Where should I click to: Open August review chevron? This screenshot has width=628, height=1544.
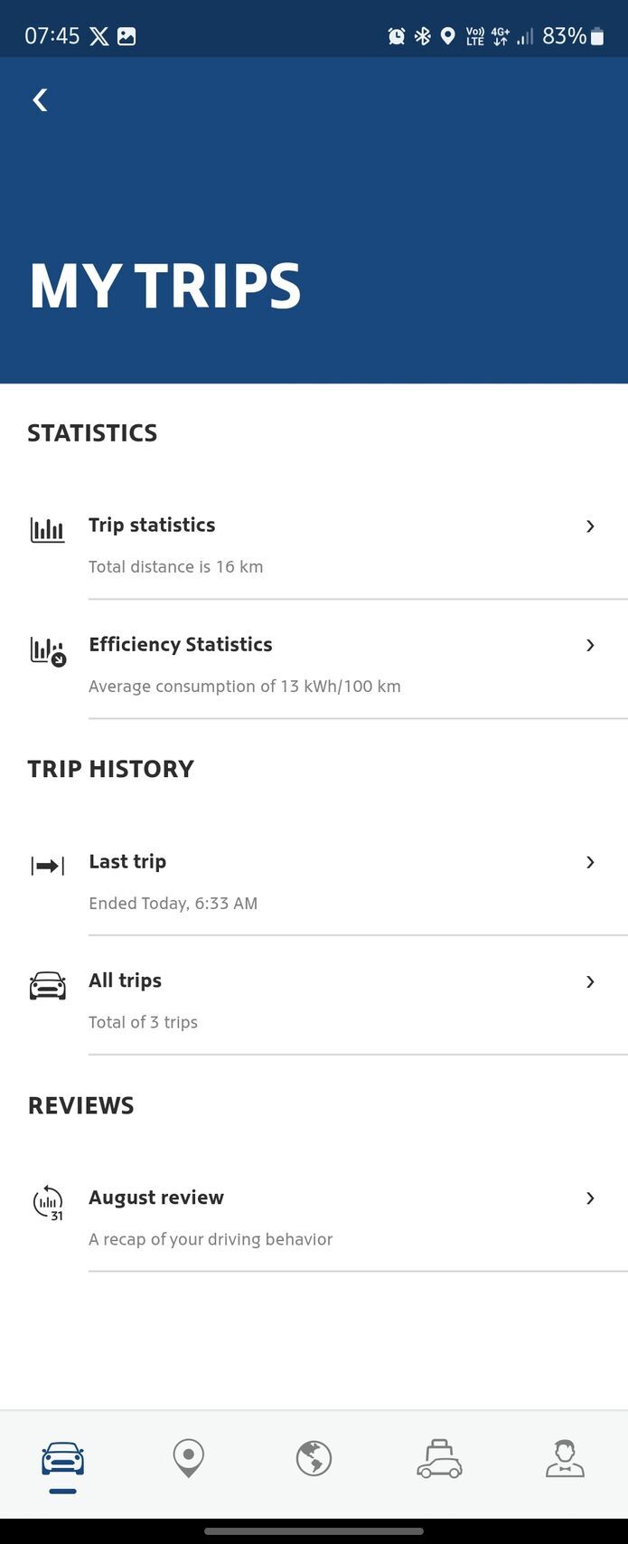click(x=590, y=1198)
